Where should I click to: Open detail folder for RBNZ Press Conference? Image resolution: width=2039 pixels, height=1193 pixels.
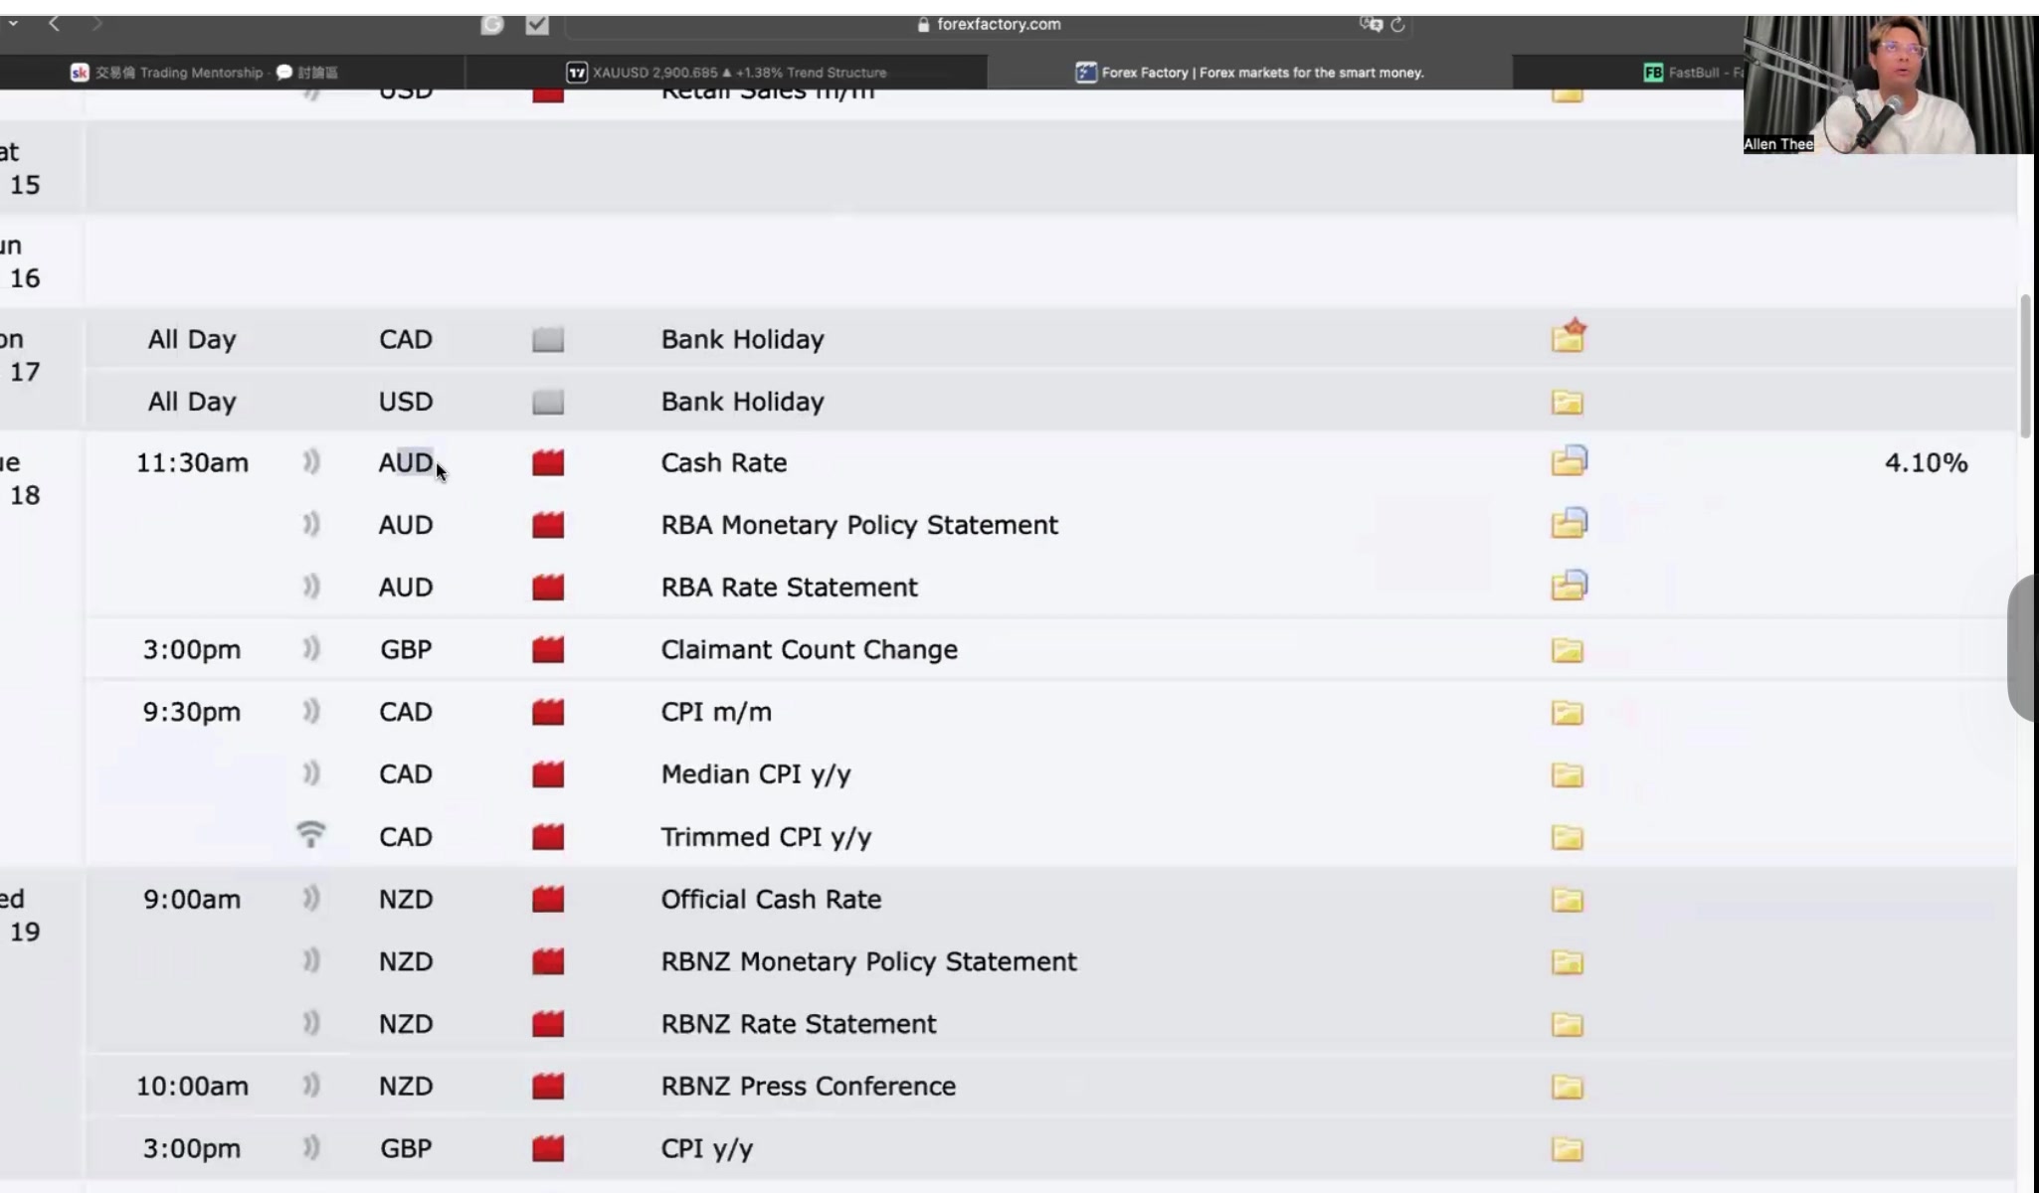[x=1567, y=1087]
